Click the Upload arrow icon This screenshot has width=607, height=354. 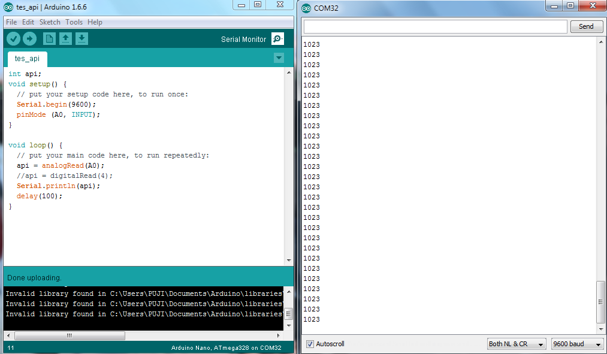tap(29, 39)
